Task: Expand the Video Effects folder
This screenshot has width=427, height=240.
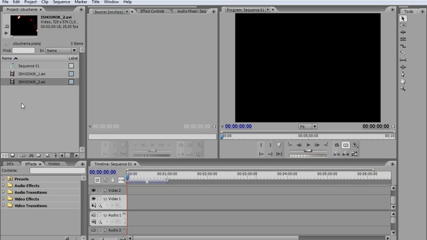Action: 3,199
